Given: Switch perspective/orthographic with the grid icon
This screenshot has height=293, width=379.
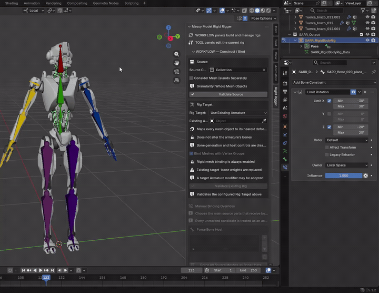Looking at the screenshot, I should 177,80.
